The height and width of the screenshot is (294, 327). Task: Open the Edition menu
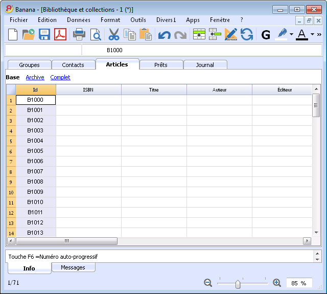pyautogui.click(x=47, y=20)
